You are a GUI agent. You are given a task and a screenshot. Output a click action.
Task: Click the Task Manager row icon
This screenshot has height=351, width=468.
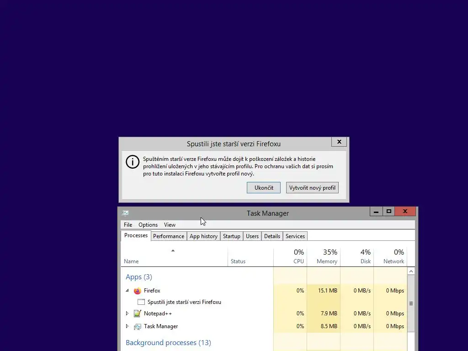pos(137,326)
